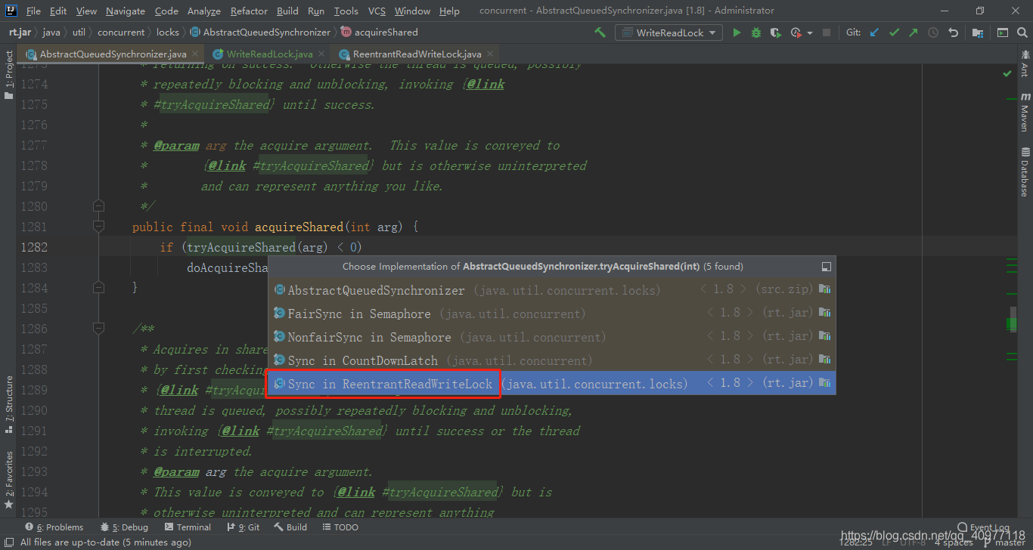Open the Refactor menu
This screenshot has width=1033, height=550.
click(x=250, y=11)
